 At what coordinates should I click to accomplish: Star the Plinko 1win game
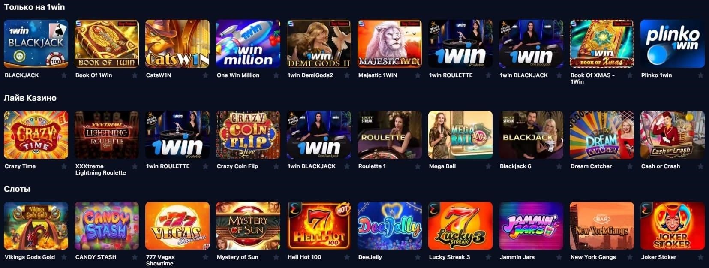click(x=700, y=75)
